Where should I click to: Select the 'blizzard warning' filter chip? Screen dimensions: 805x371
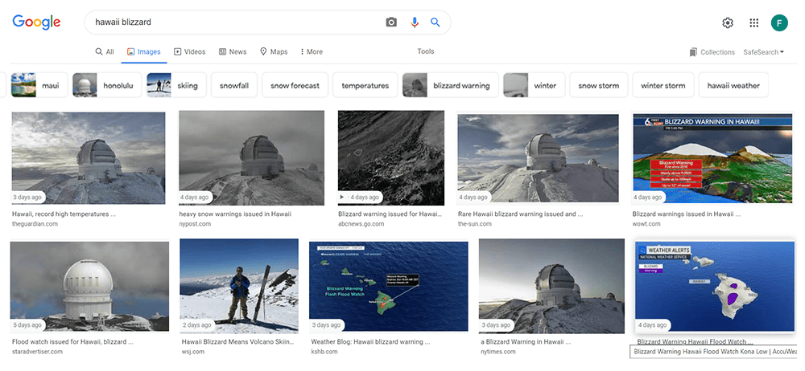(449, 85)
